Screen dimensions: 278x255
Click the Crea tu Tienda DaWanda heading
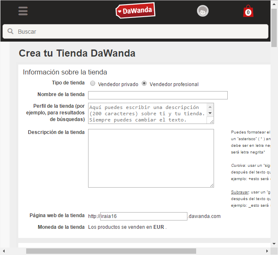77,53
